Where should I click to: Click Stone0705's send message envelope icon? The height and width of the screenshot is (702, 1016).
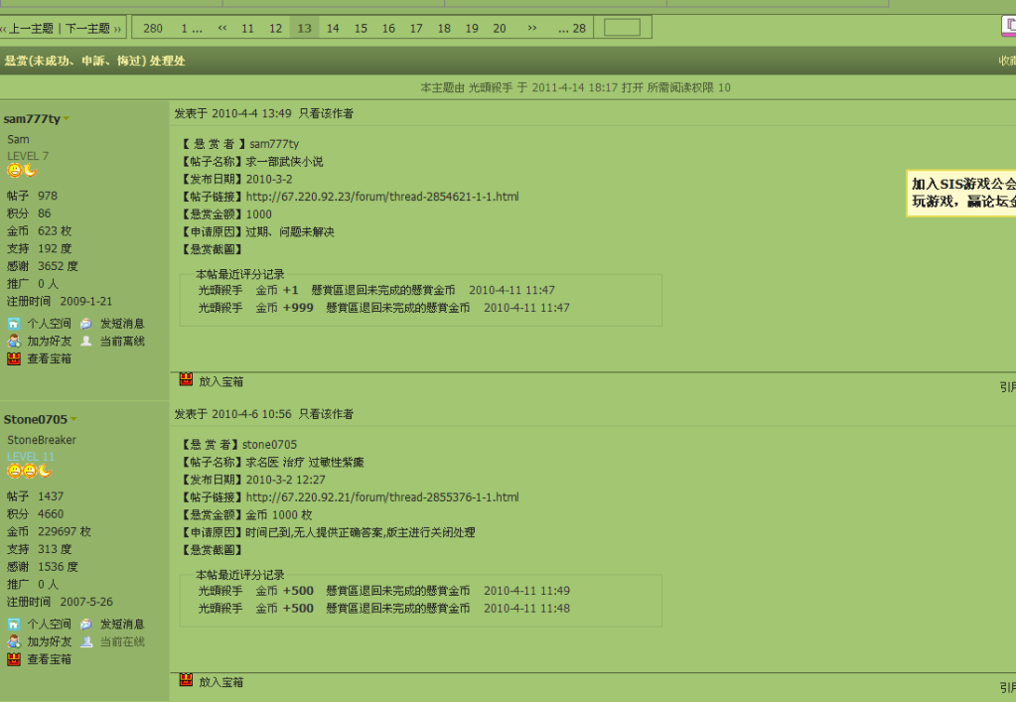point(86,624)
